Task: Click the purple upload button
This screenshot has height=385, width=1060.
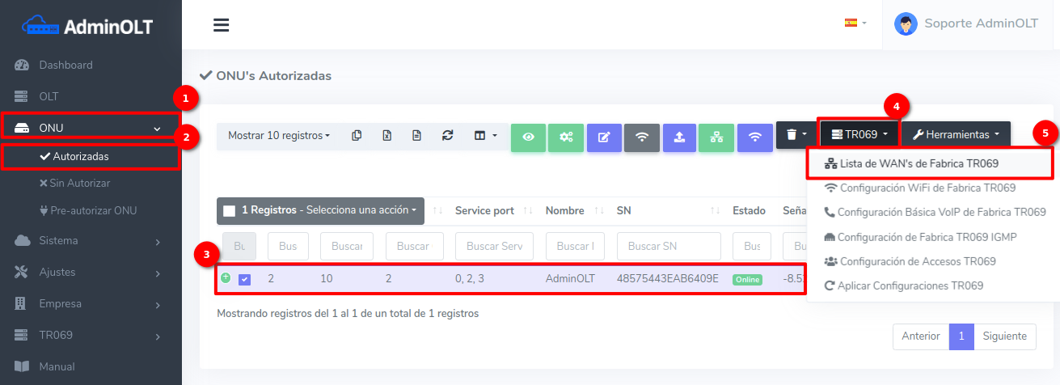Action: [679, 137]
